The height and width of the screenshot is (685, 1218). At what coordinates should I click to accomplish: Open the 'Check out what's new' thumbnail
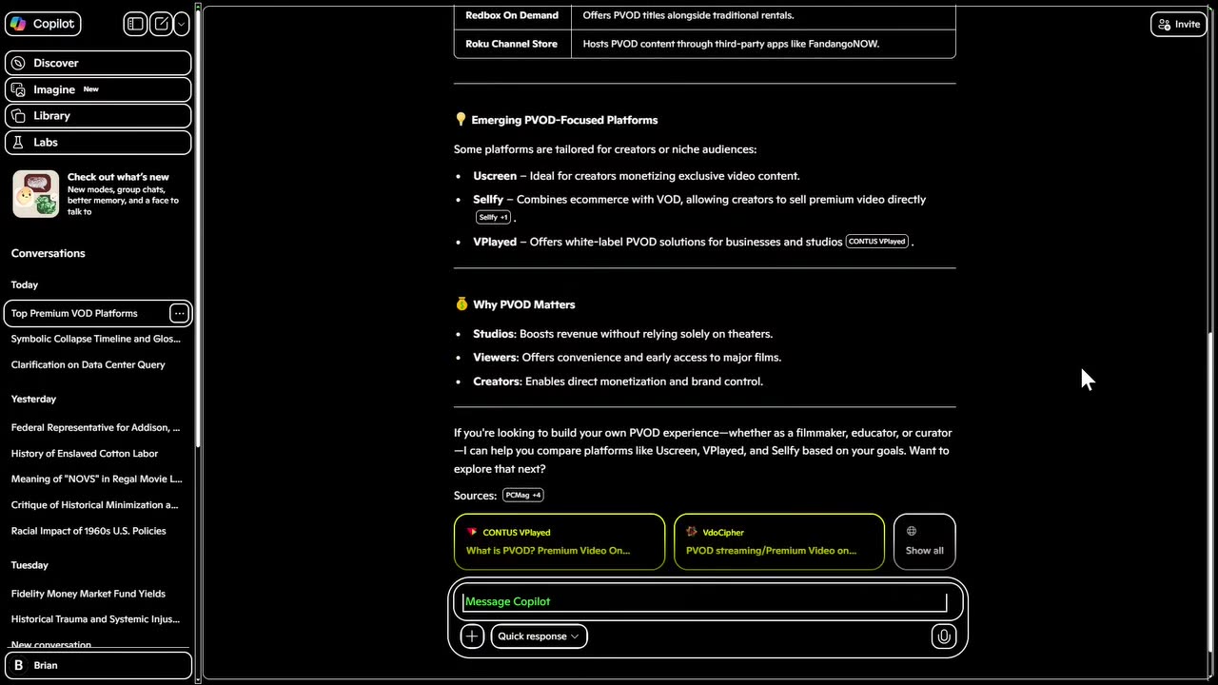(36, 194)
